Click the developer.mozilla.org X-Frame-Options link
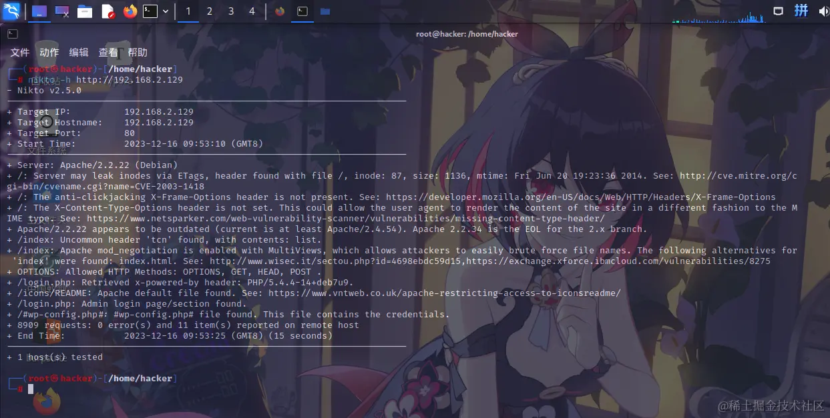The height and width of the screenshot is (418, 830). [x=580, y=197]
